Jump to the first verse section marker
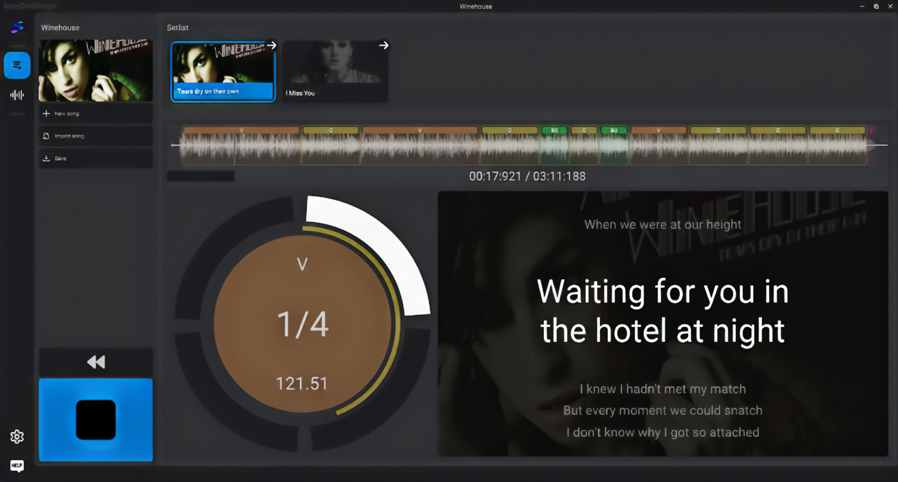 pyautogui.click(x=241, y=130)
